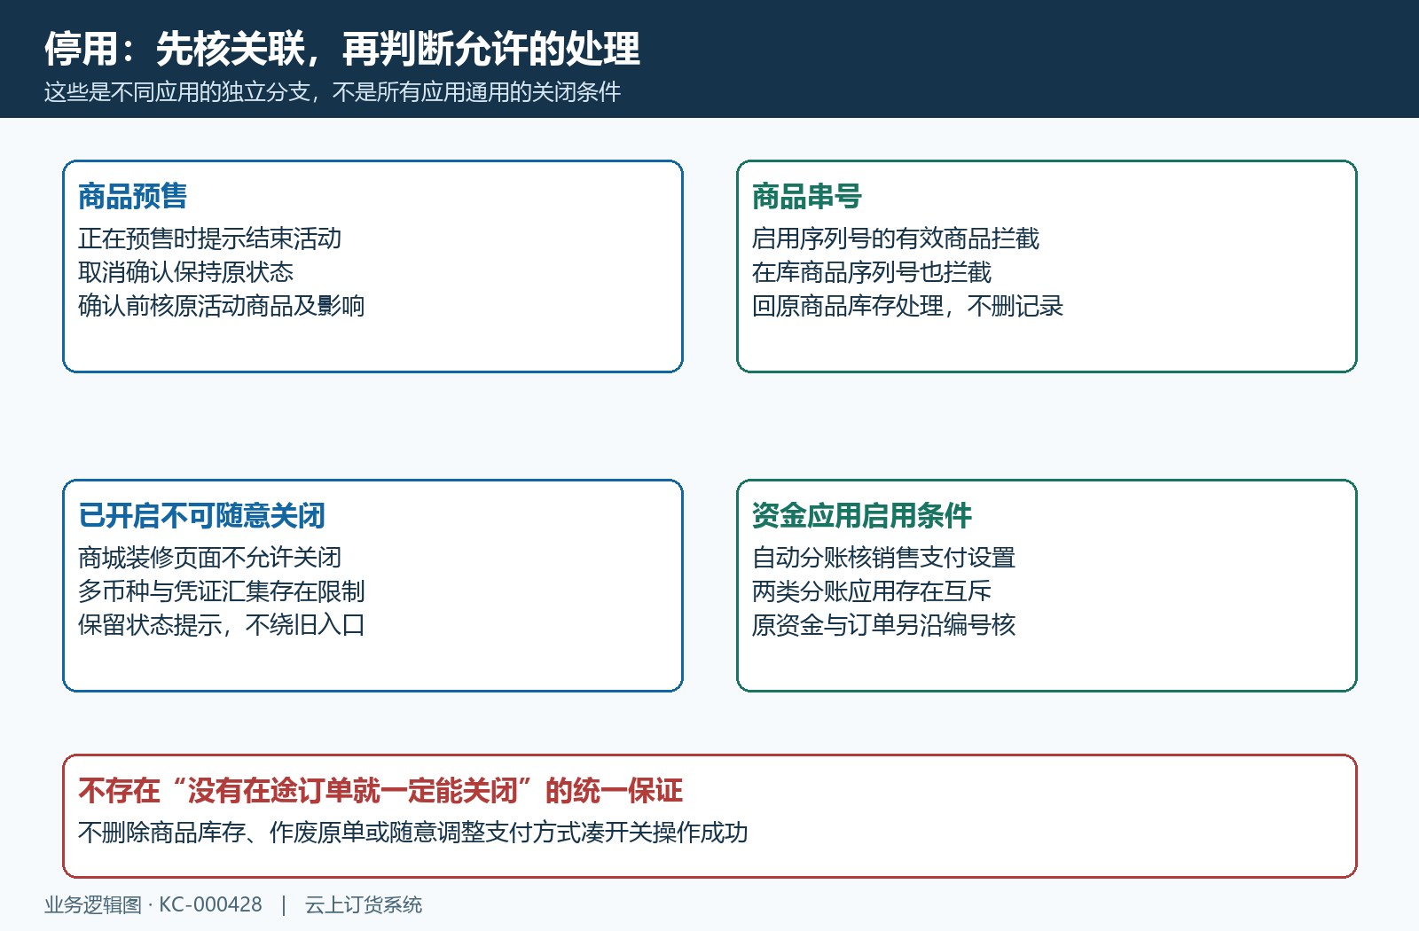Click the footer text 业务逻辑图 · KC-000428
The height and width of the screenshot is (931, 1419).
(153, 904)
